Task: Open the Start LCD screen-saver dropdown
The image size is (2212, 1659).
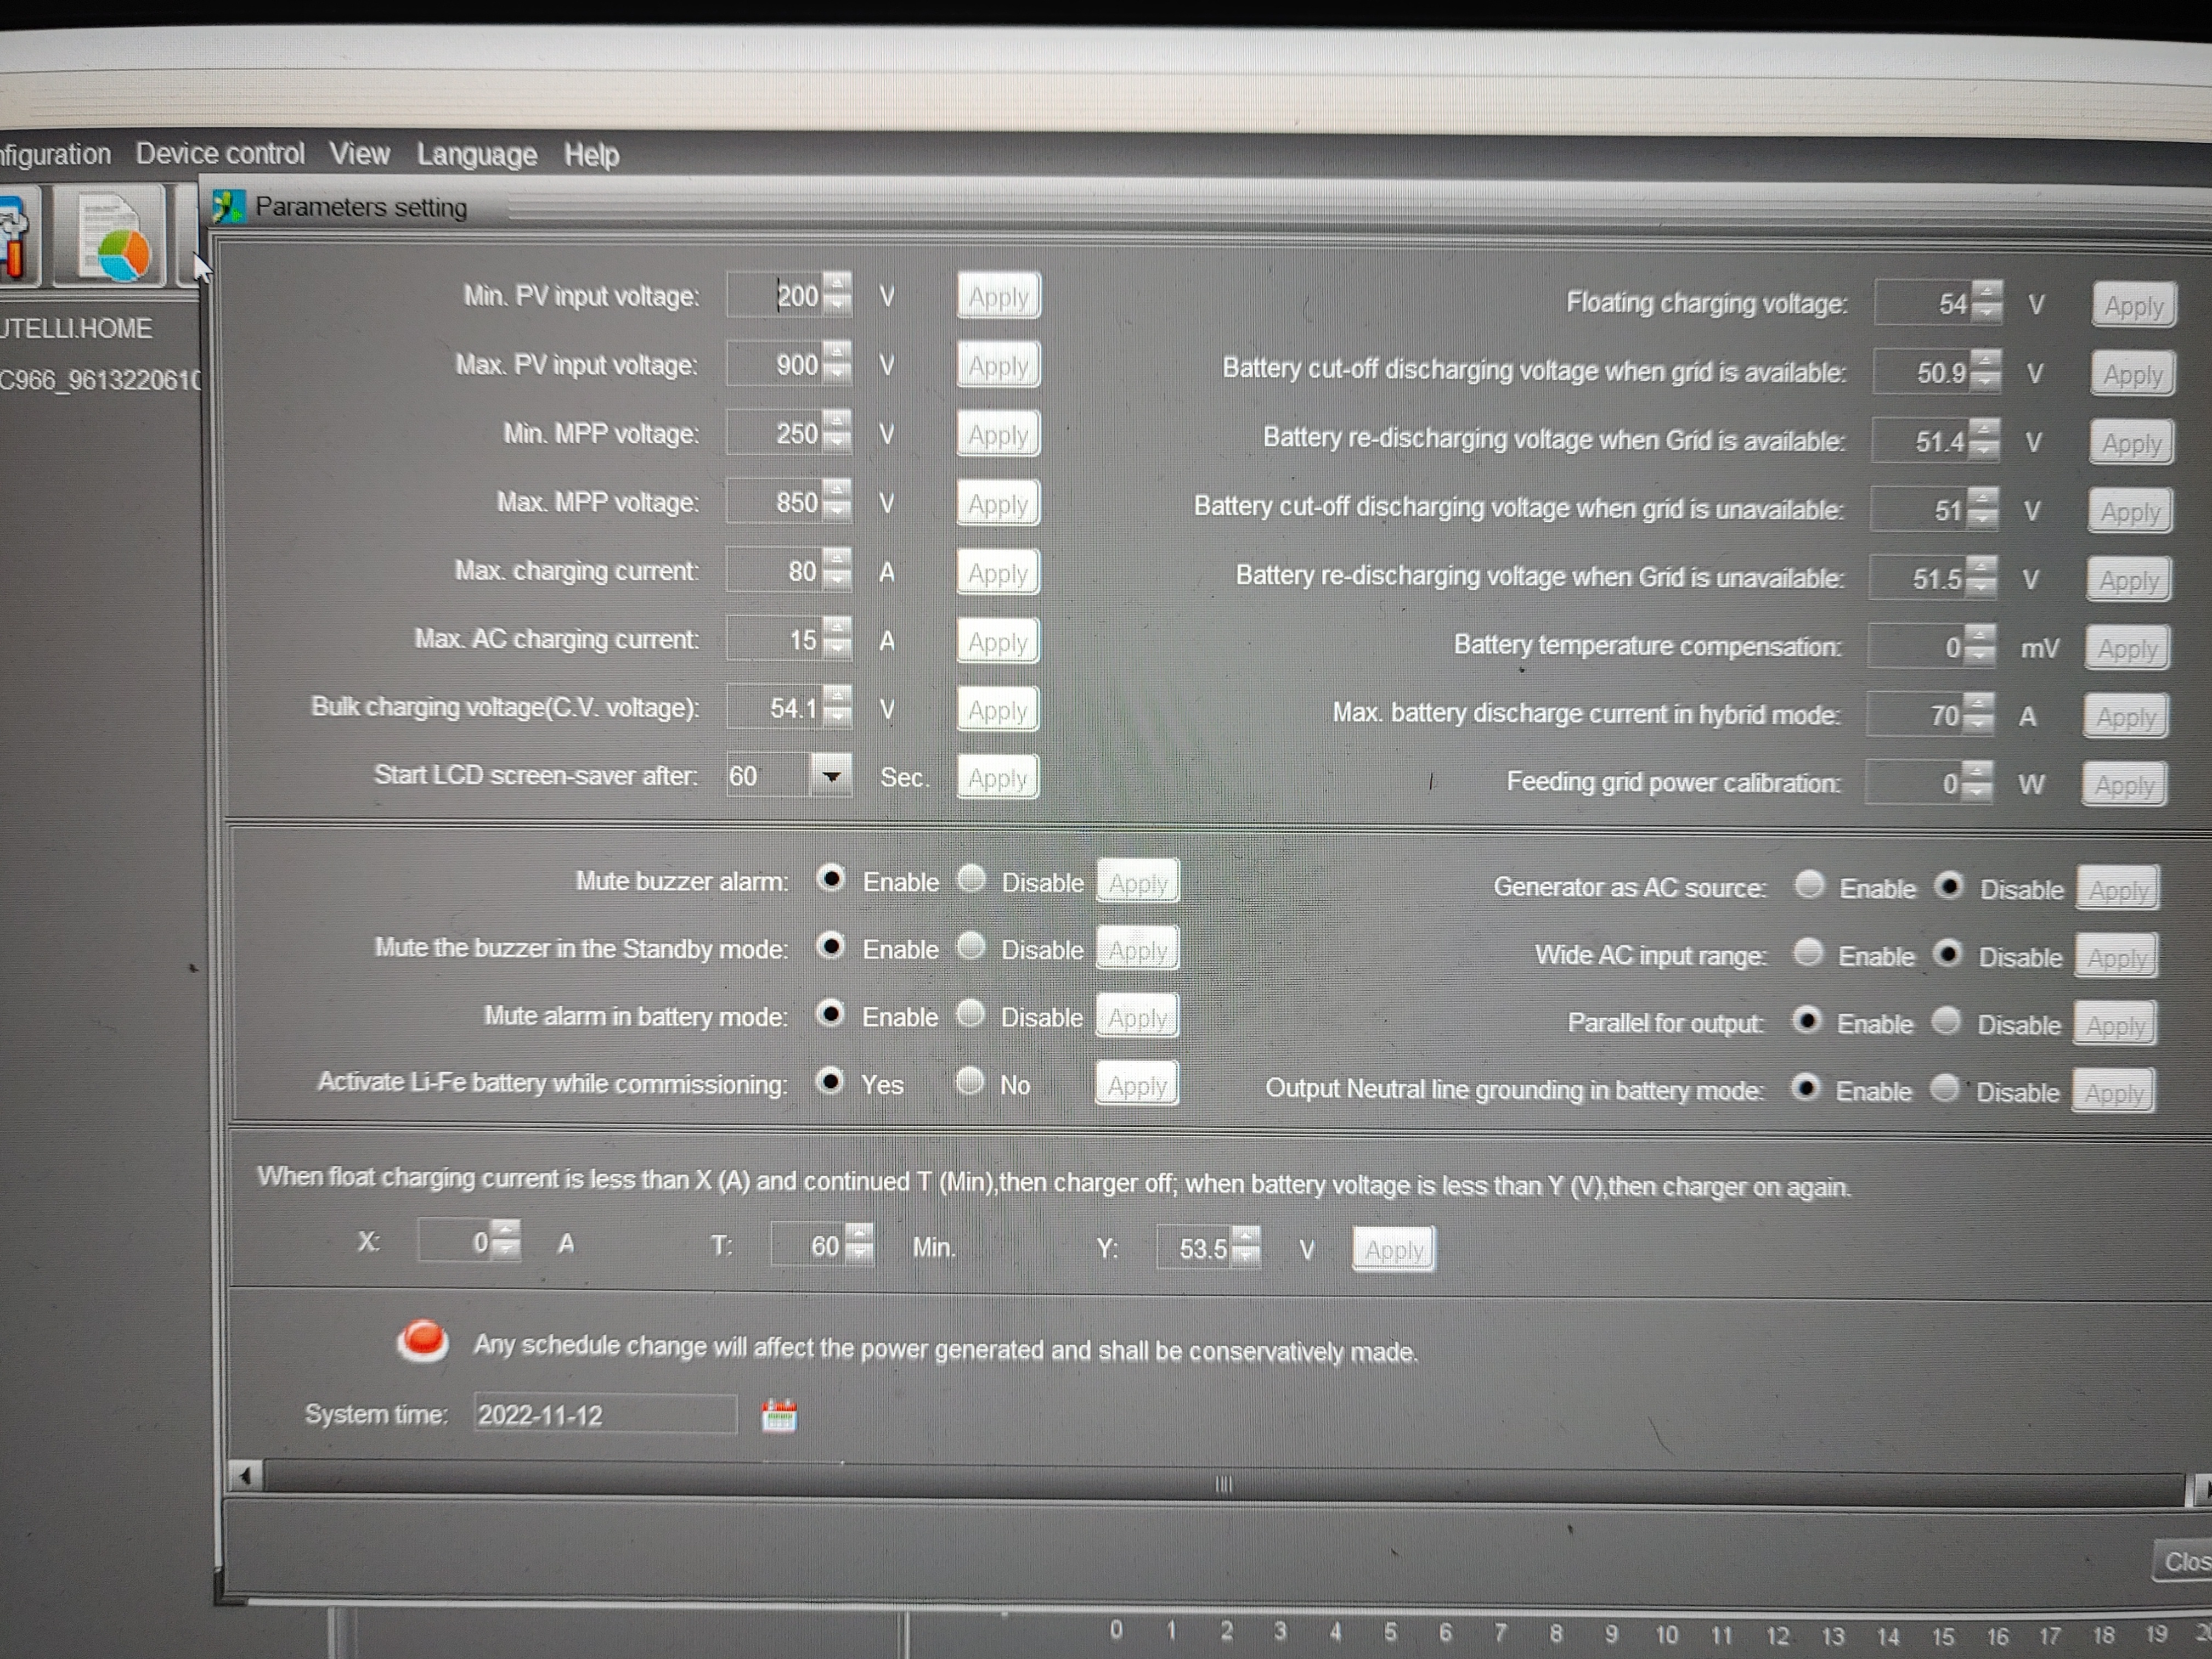Action: 831,776
